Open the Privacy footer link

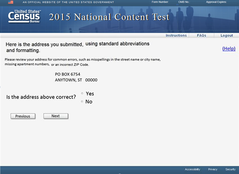click(x=212, y=169)
